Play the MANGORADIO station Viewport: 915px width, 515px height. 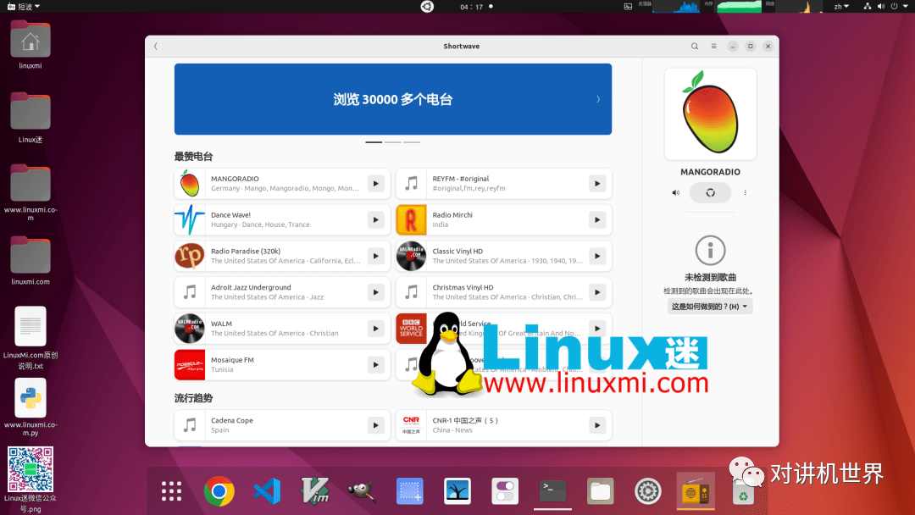(x=376, y=184)
